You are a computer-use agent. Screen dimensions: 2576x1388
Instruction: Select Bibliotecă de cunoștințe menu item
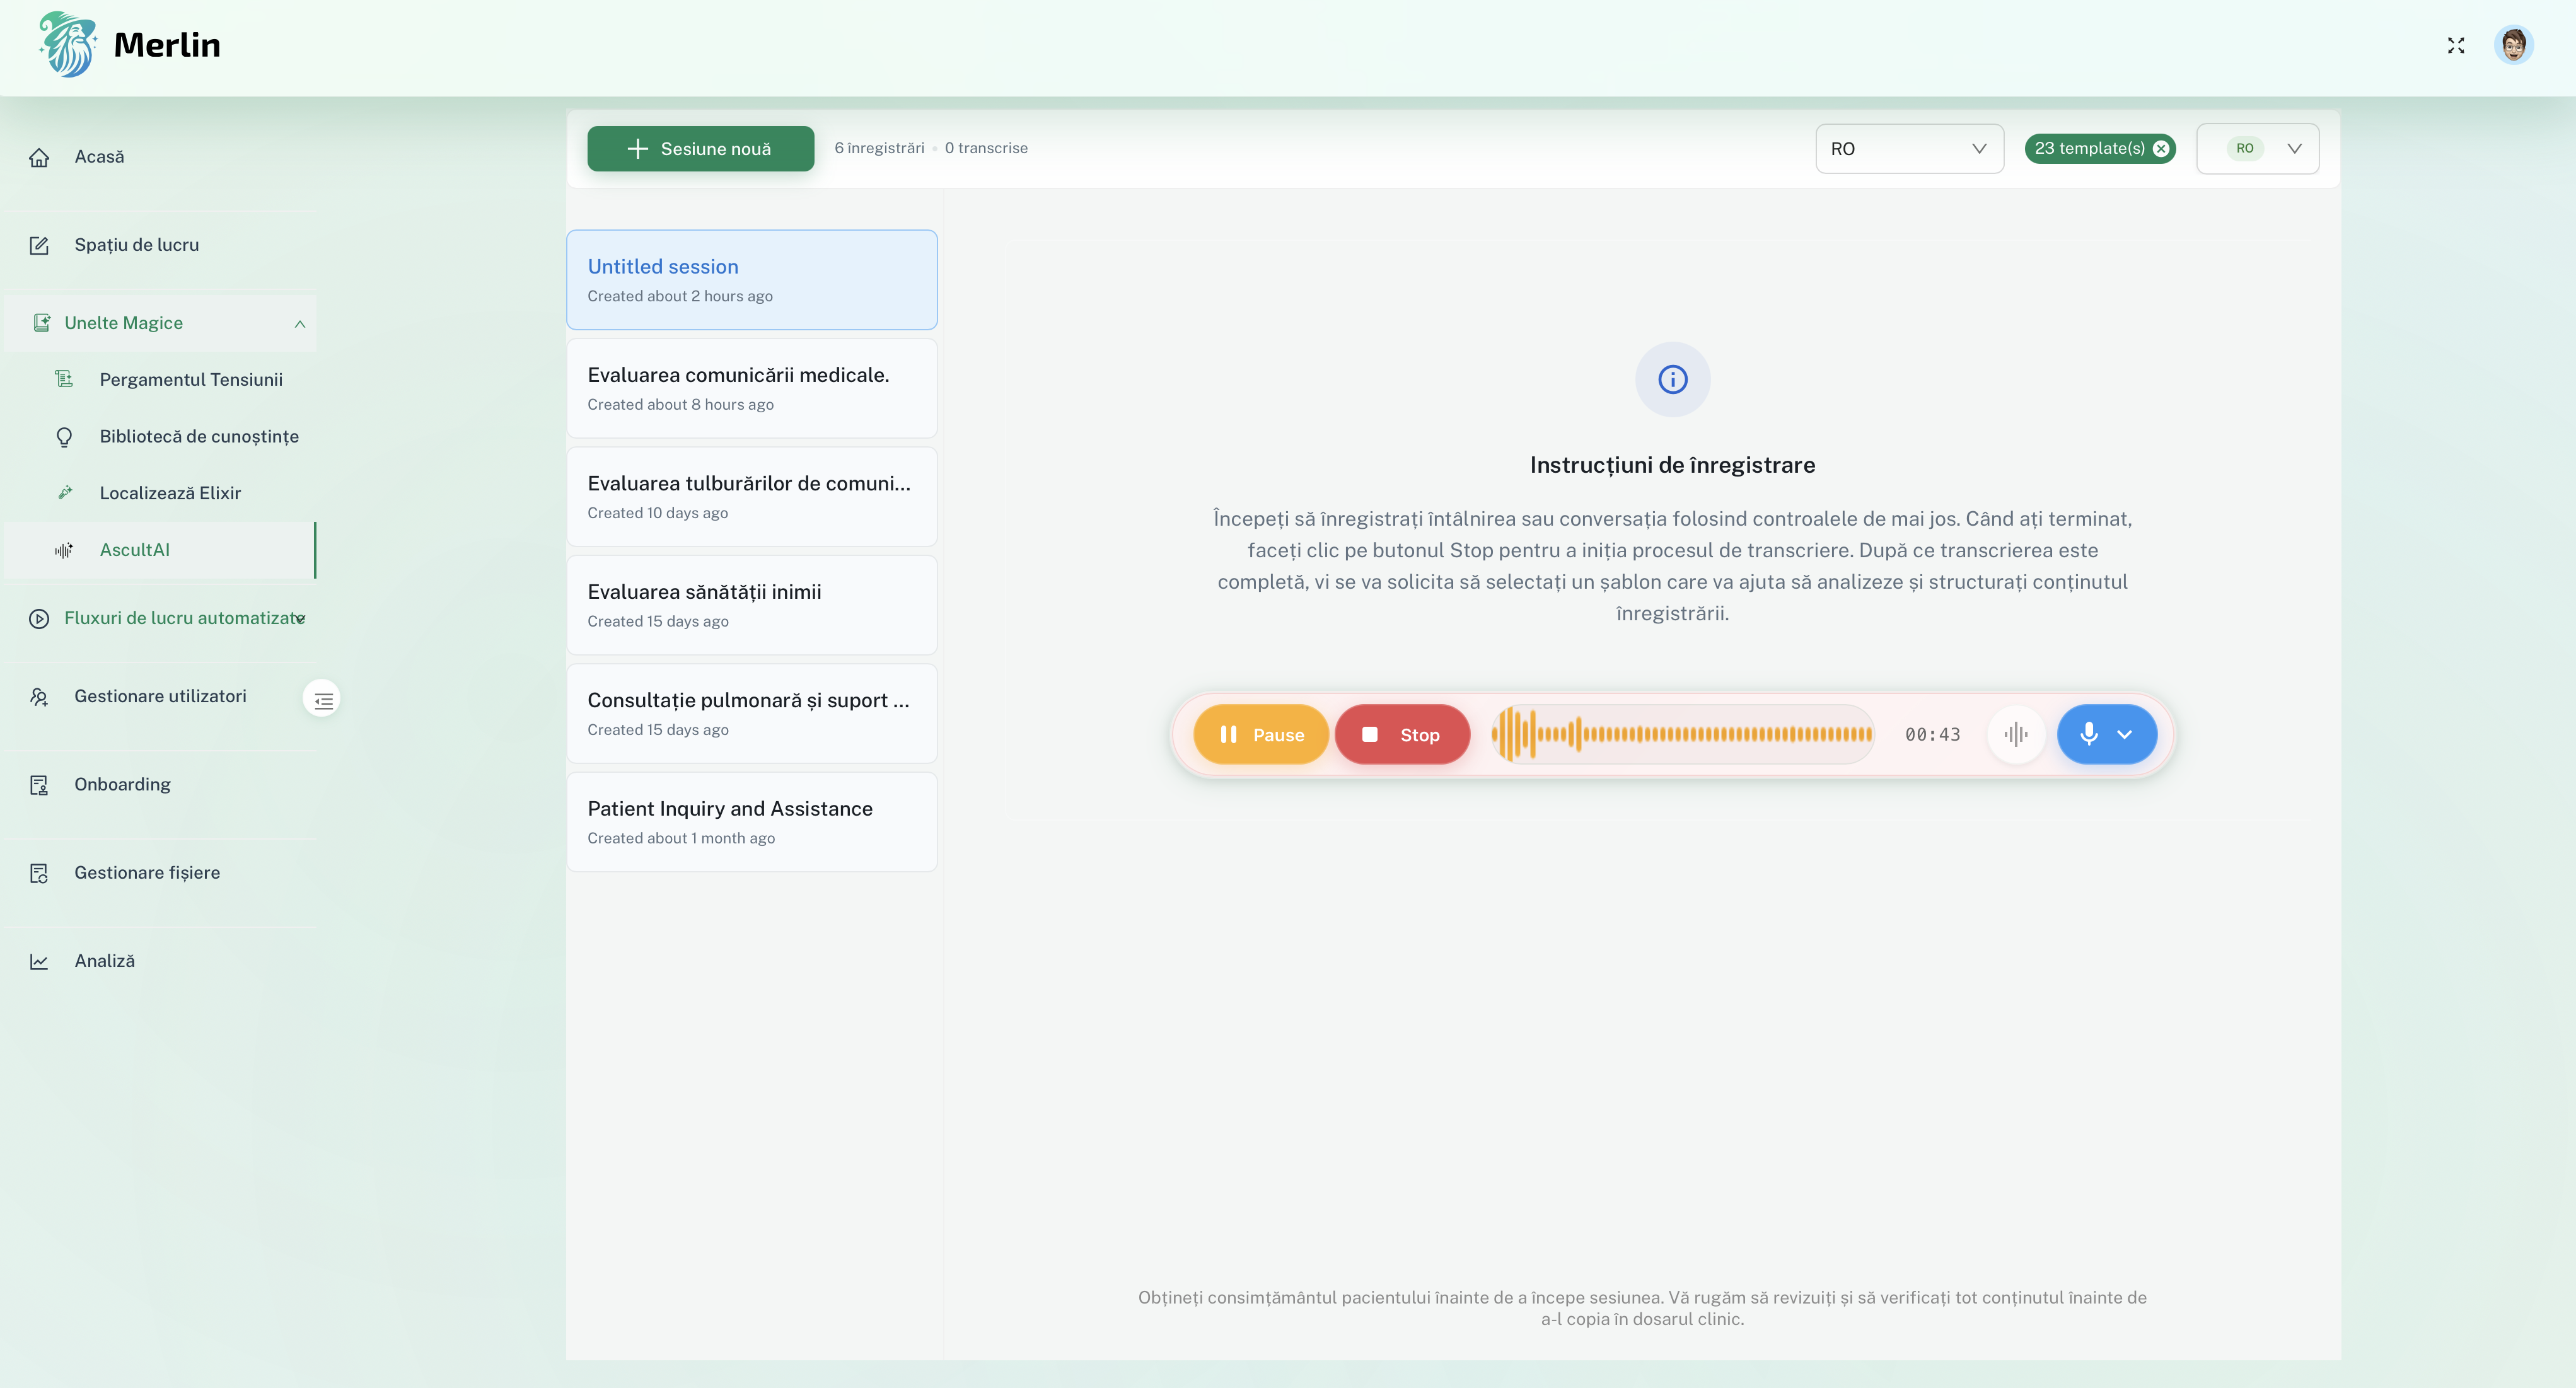click(199, 437)
